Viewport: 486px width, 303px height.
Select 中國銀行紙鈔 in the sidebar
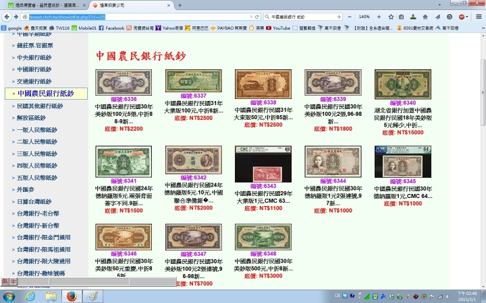34,69
